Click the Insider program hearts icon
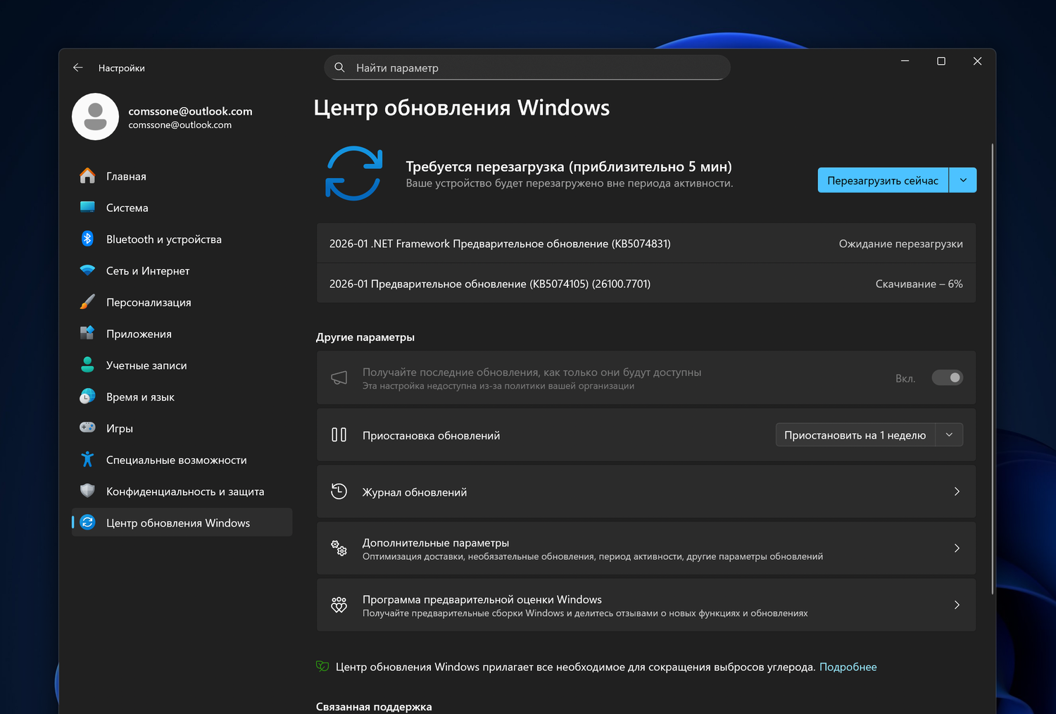The image size is (1056, 714). click(x=339, y=605)
